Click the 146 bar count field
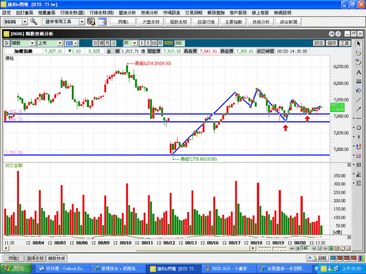 [x=306, y=248]
